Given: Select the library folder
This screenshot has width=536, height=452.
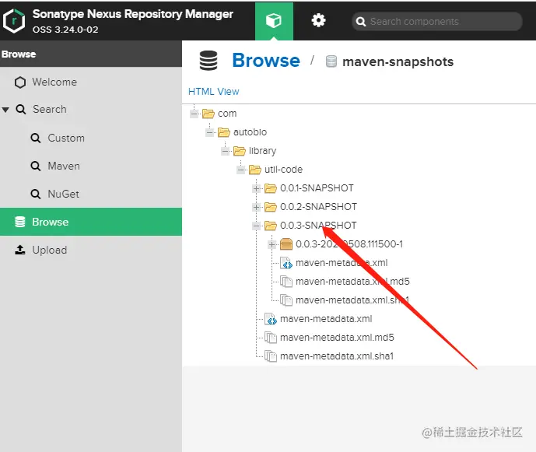Looking at the screenshot, I should pos(262,151).
